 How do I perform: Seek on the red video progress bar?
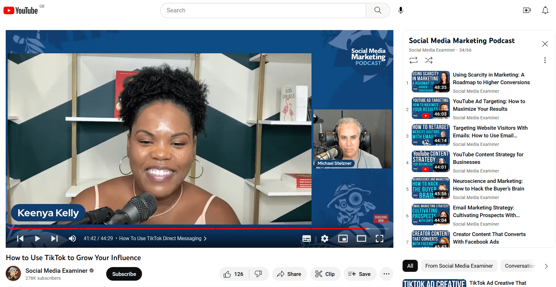[x=199, y=228]
